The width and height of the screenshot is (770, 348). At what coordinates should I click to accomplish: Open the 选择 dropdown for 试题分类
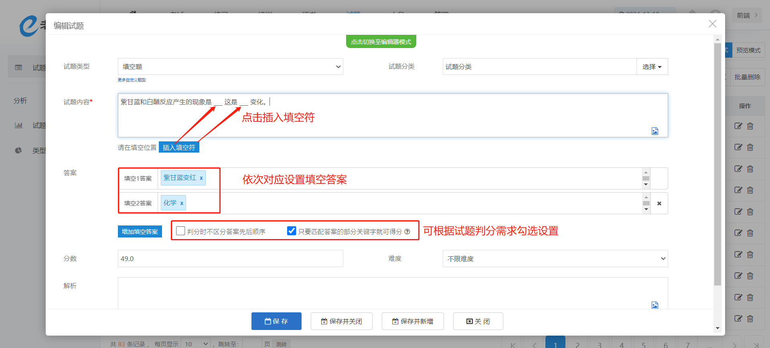pyautogui.click(x=652, y=66)
